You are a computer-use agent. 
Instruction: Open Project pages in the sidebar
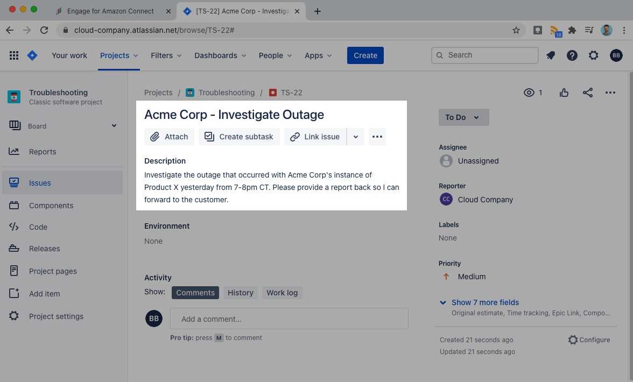pyautogui.click(x=62, y=272)
